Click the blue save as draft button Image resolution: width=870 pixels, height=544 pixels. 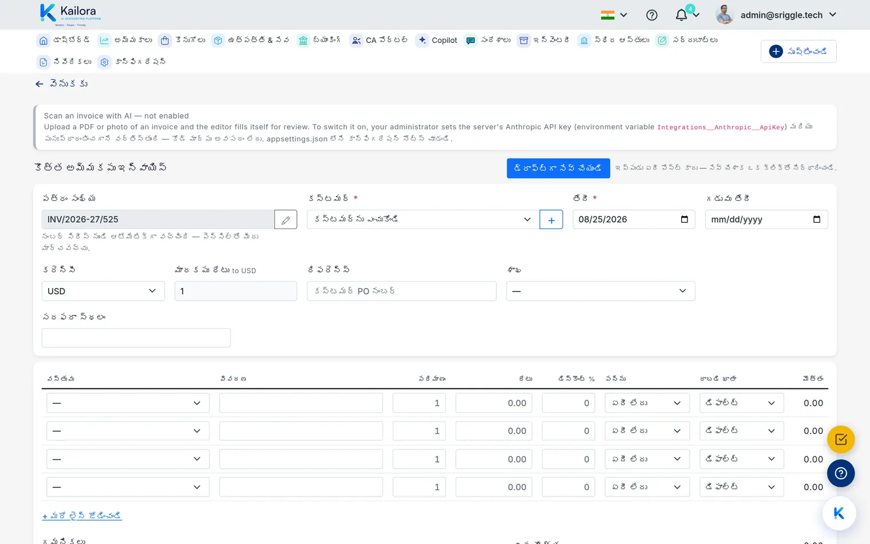pyautogui.click(x=558, y=168)
